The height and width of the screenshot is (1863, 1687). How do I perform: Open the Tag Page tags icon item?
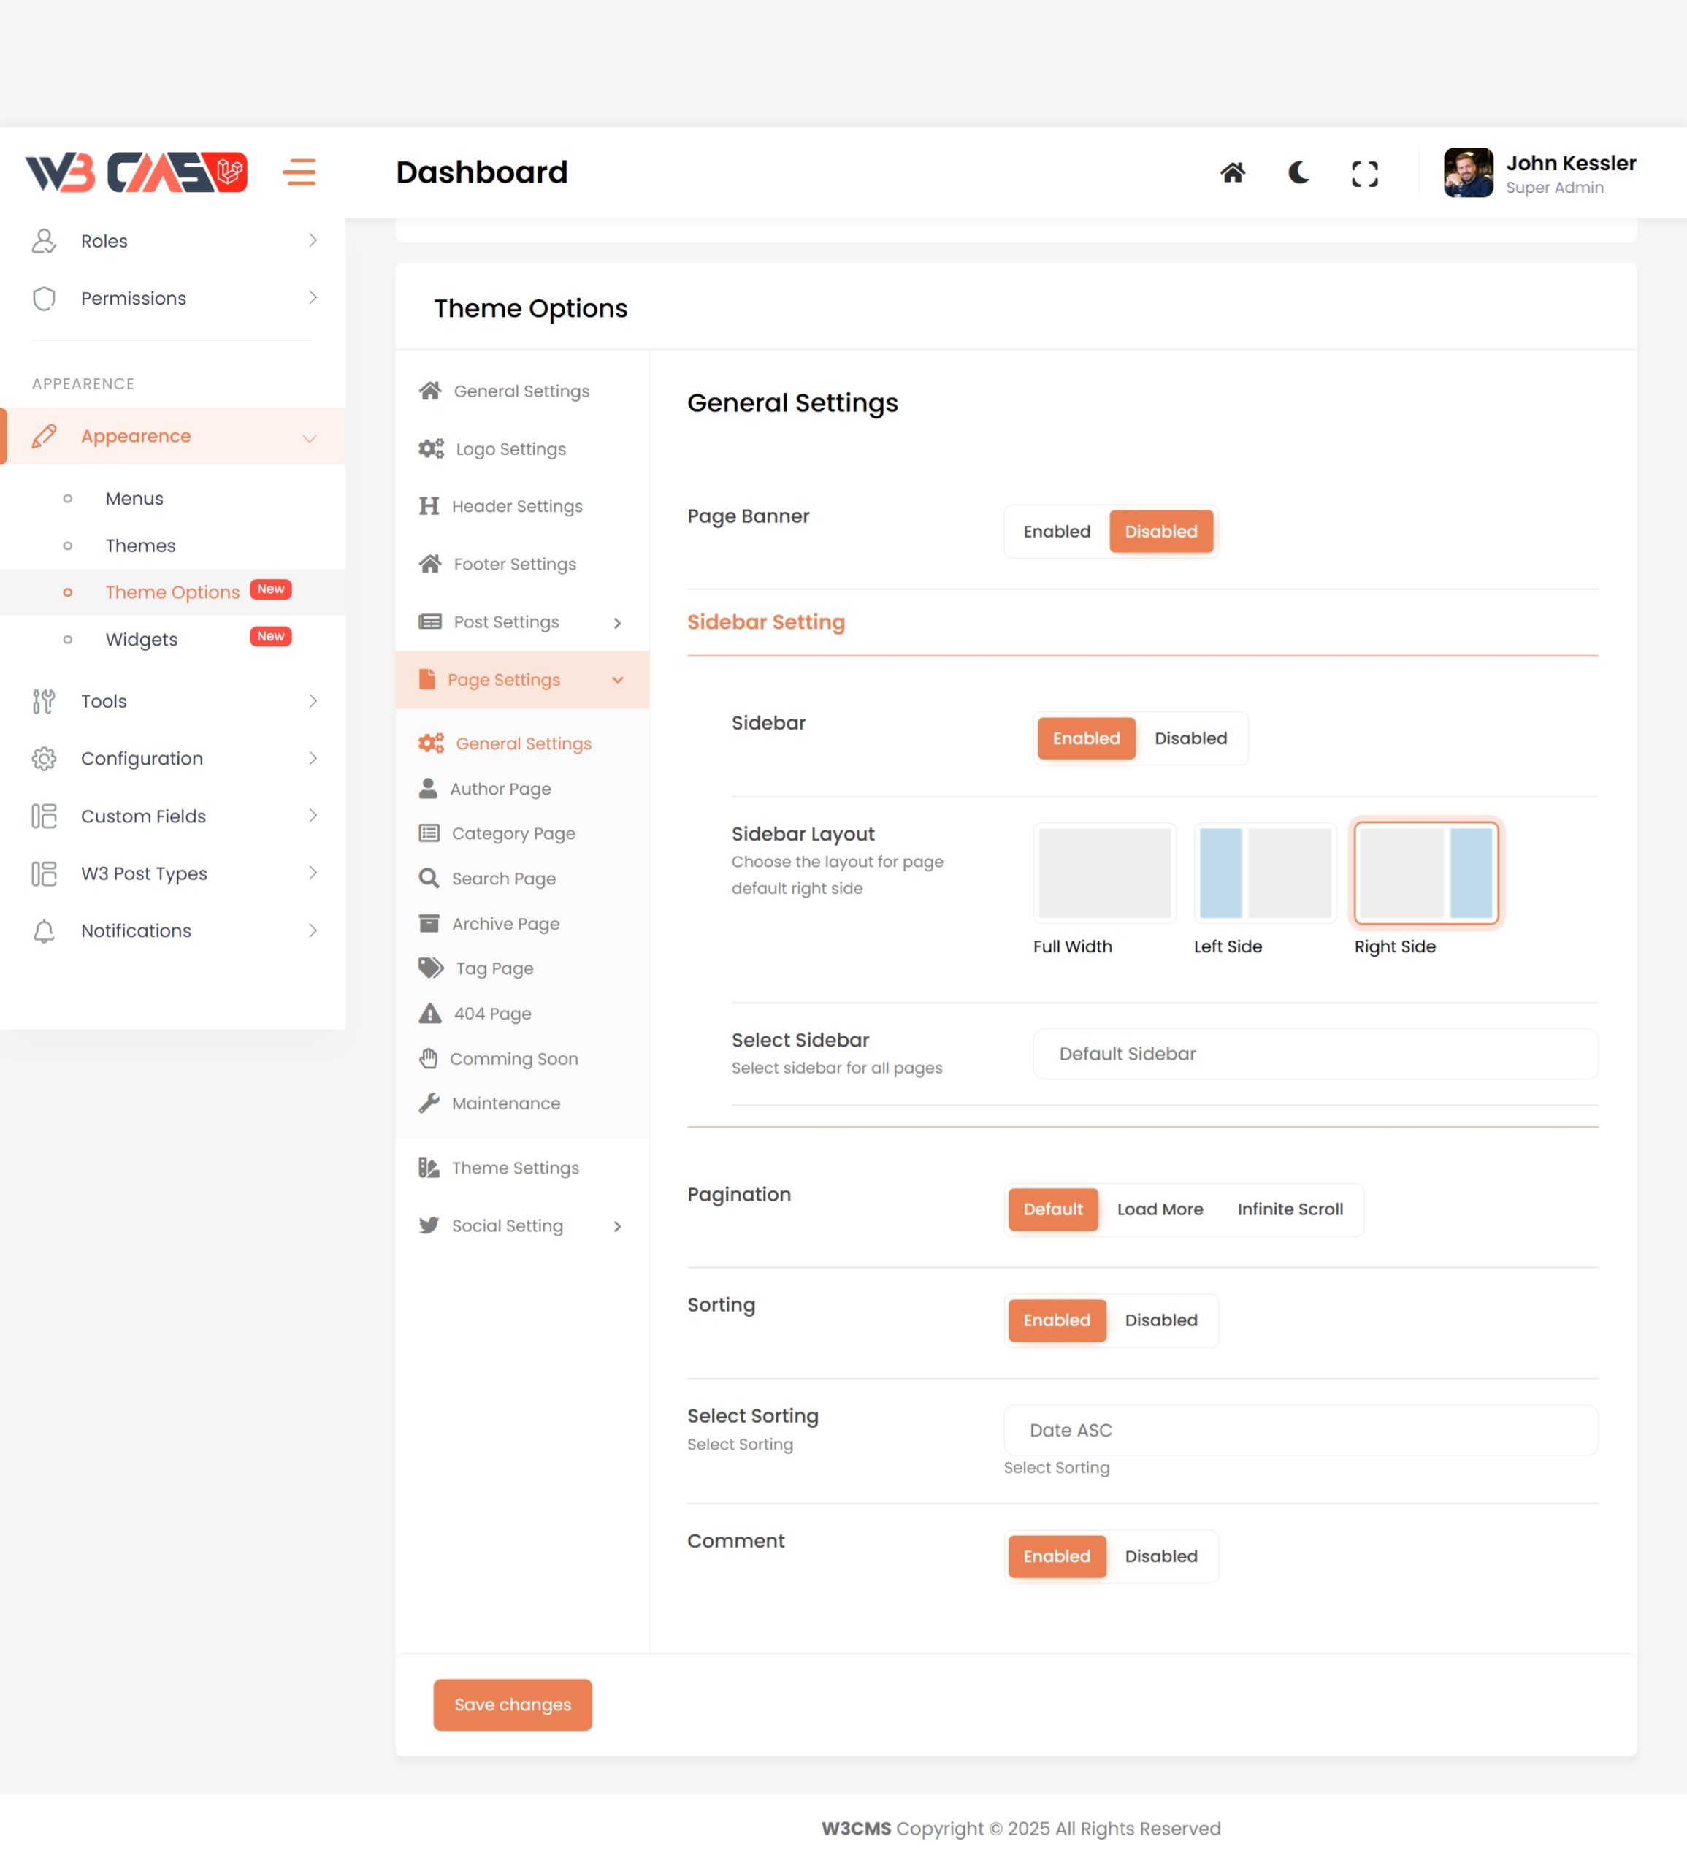tap(494, 968)
